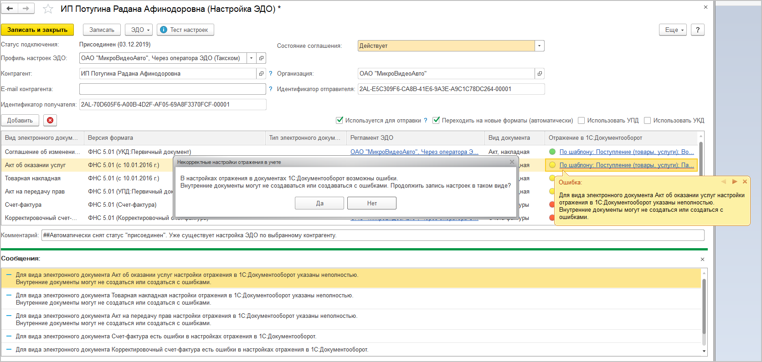This screenshot has height=362, width=762.
Task: Open the ЭДО dropdown menu
Action: 139,30
